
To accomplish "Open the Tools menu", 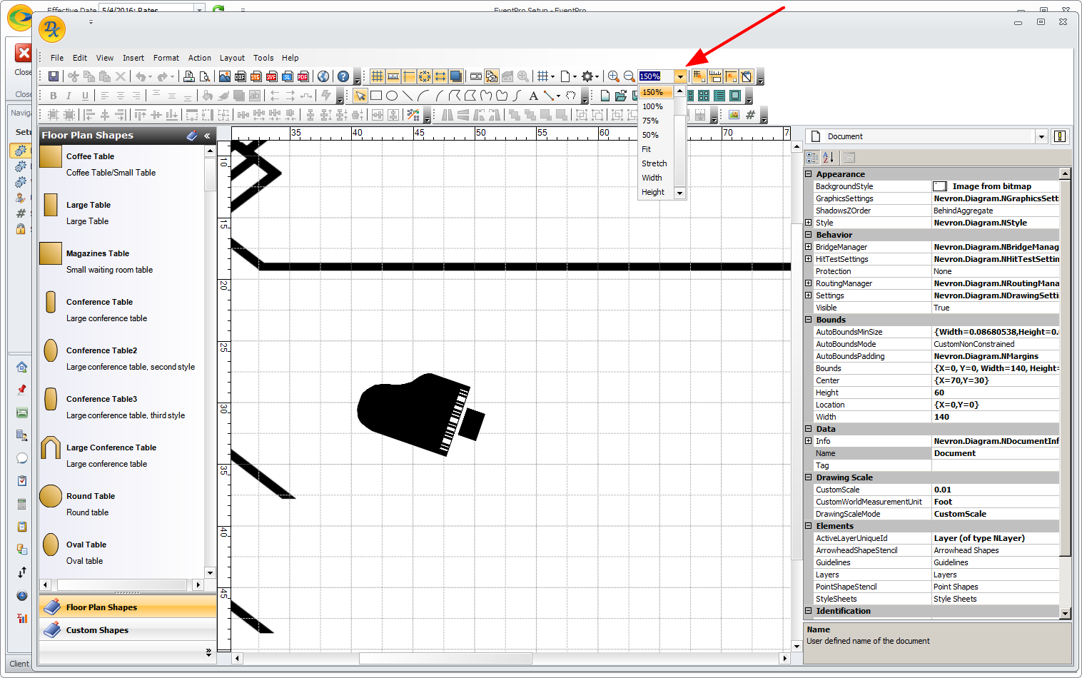I will point(263,58).
